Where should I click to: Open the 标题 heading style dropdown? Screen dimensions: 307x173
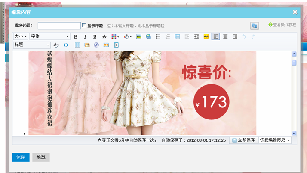[32, 45]
